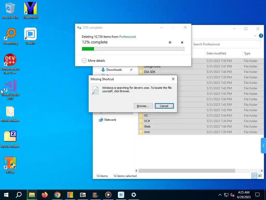Select the DIA SDK folder
Image resolution: width=266 pixels, height=200 pixels.
tap(201, 72)
